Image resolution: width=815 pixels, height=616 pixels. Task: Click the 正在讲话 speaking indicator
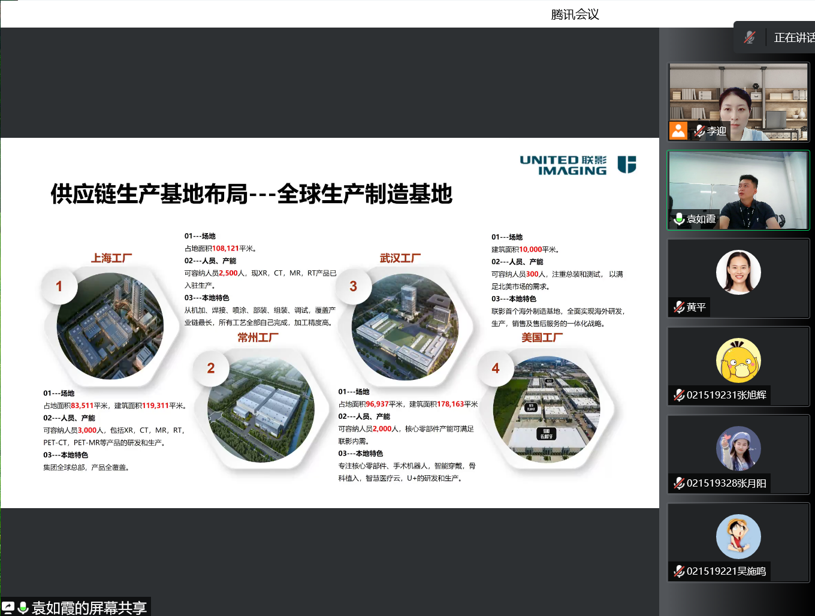(793, 38)
